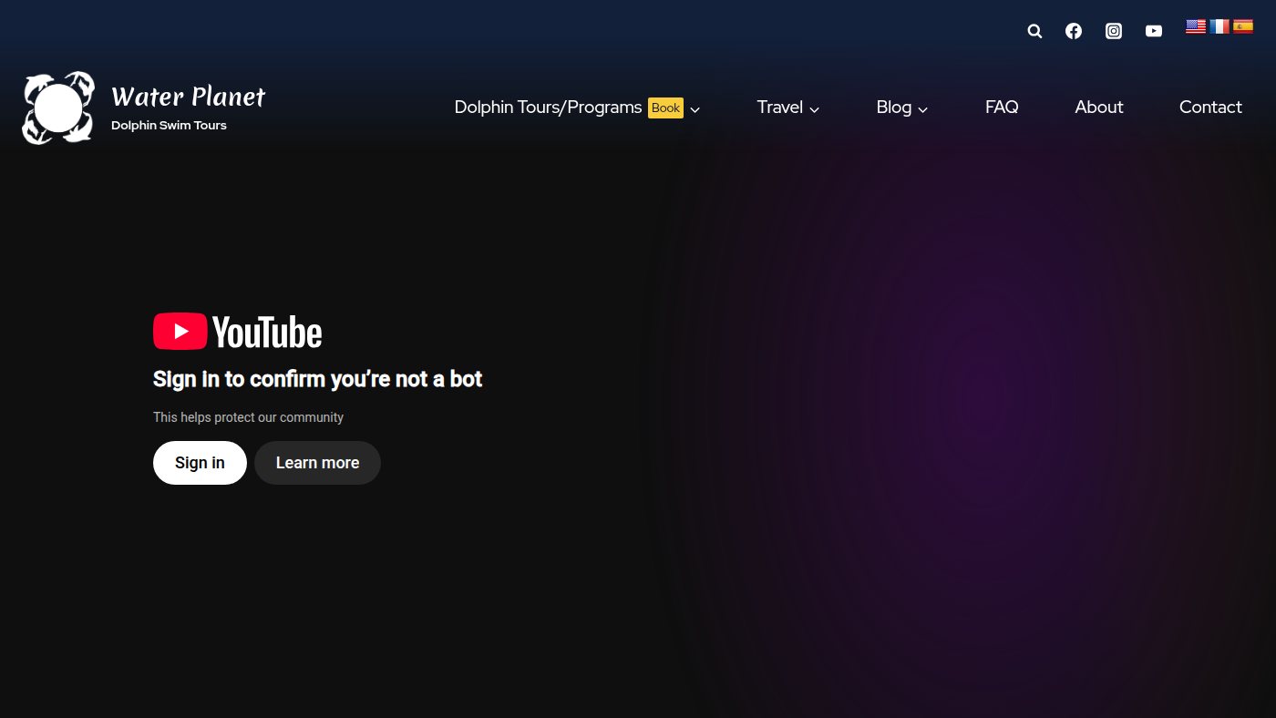This screenshot has height=718, width=1276.
Task: Visit the Facebook page icon
Action: point(1074,31)
